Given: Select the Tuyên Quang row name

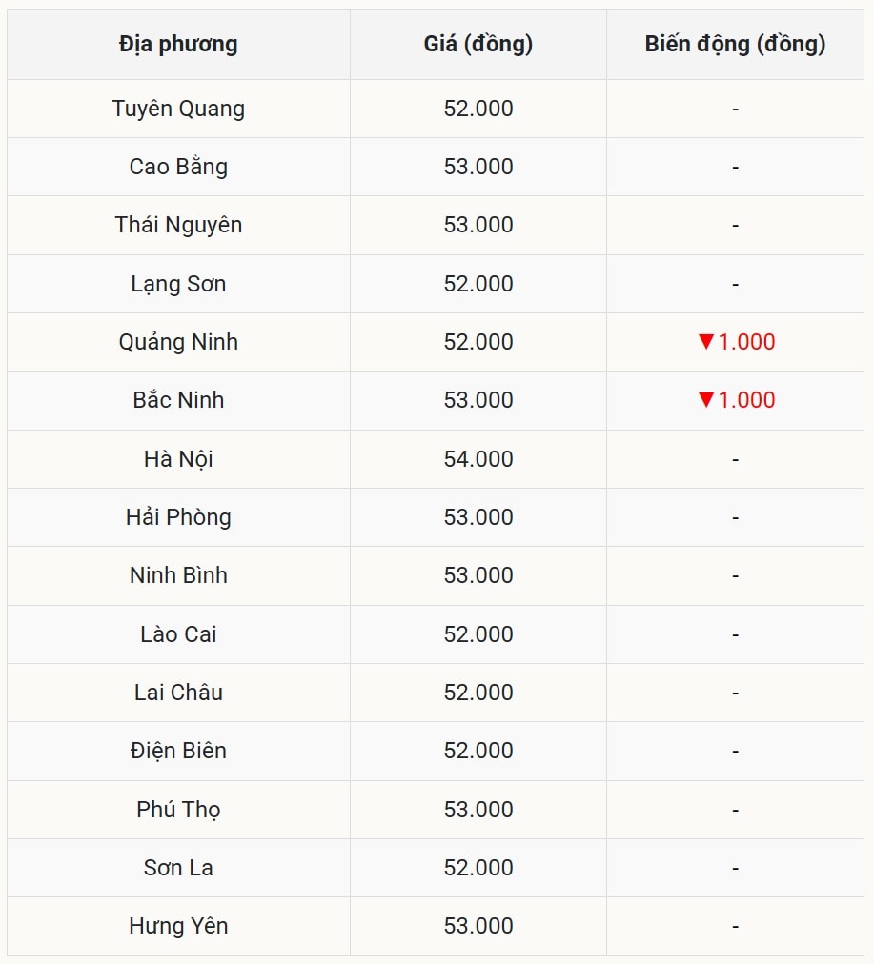Looking at the screenshot, I should coord(178,109).
